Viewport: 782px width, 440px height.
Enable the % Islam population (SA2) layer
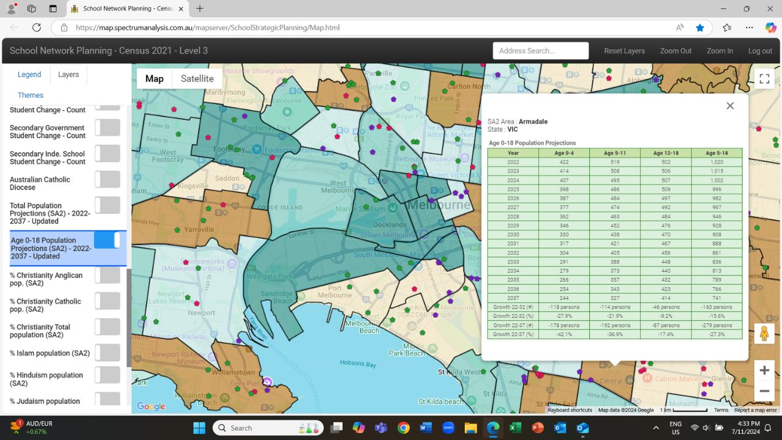108,353
